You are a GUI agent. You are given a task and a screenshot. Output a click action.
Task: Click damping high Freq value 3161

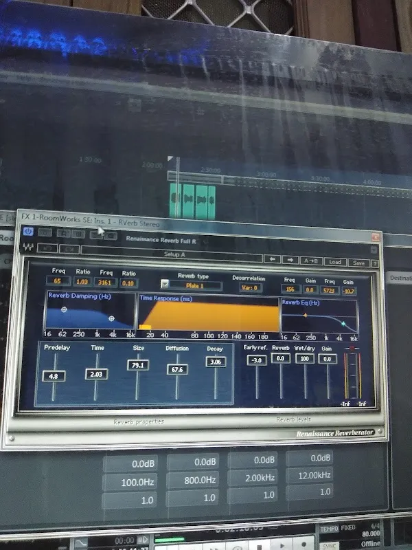coord(105,283)
